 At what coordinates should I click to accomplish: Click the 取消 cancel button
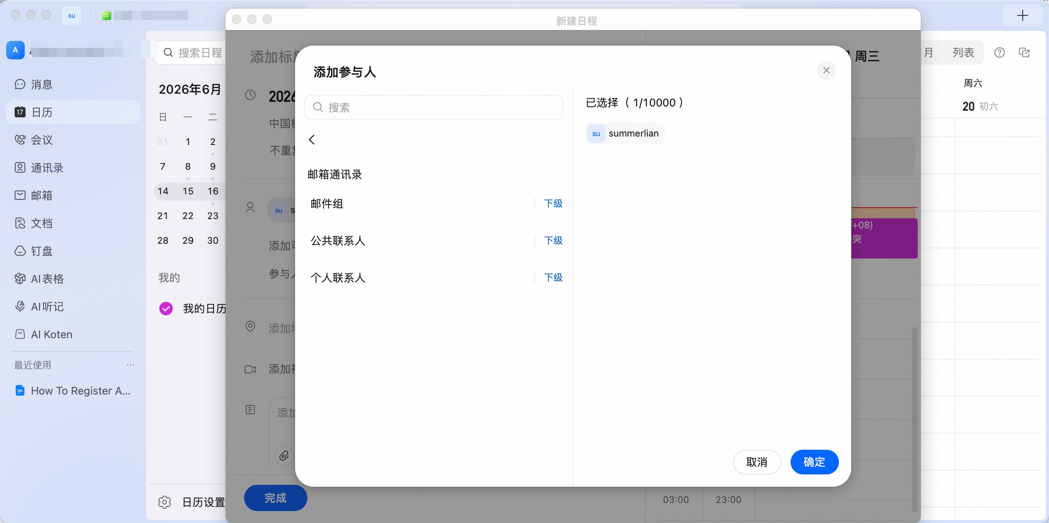pyautogui.click(x=757, y=462)
